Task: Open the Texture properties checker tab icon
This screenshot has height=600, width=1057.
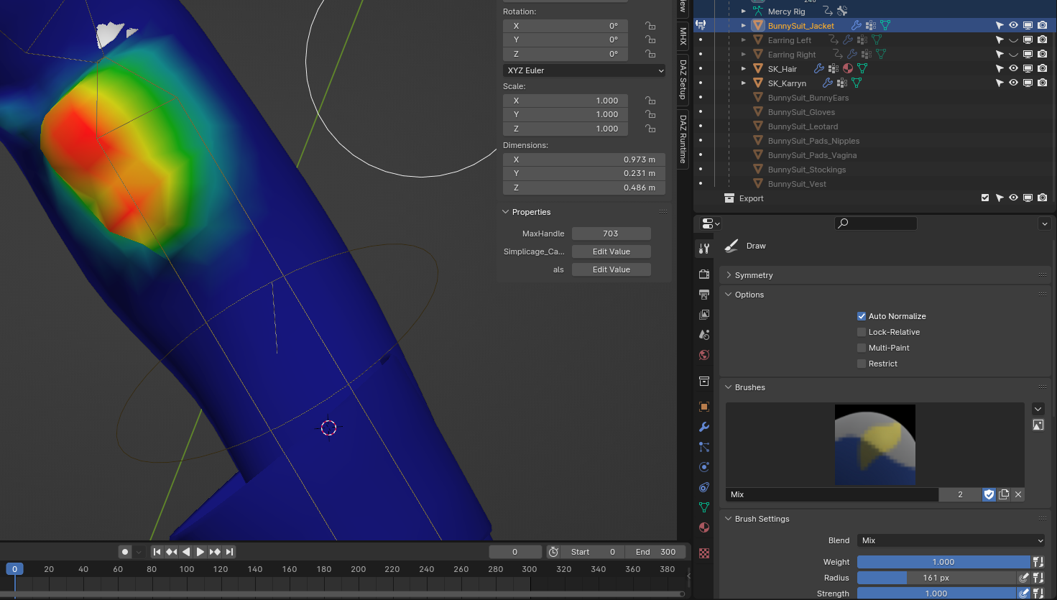Action: pos(704,553)
